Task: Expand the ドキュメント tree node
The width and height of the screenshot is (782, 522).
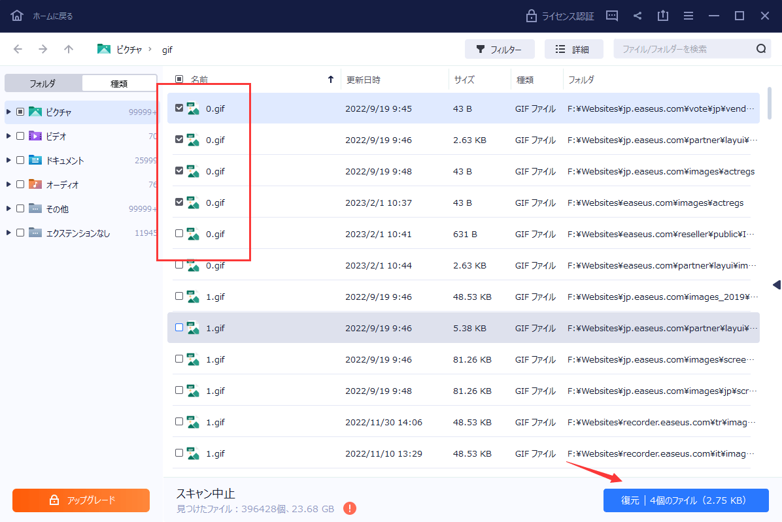Action: [x=8, y=161]
